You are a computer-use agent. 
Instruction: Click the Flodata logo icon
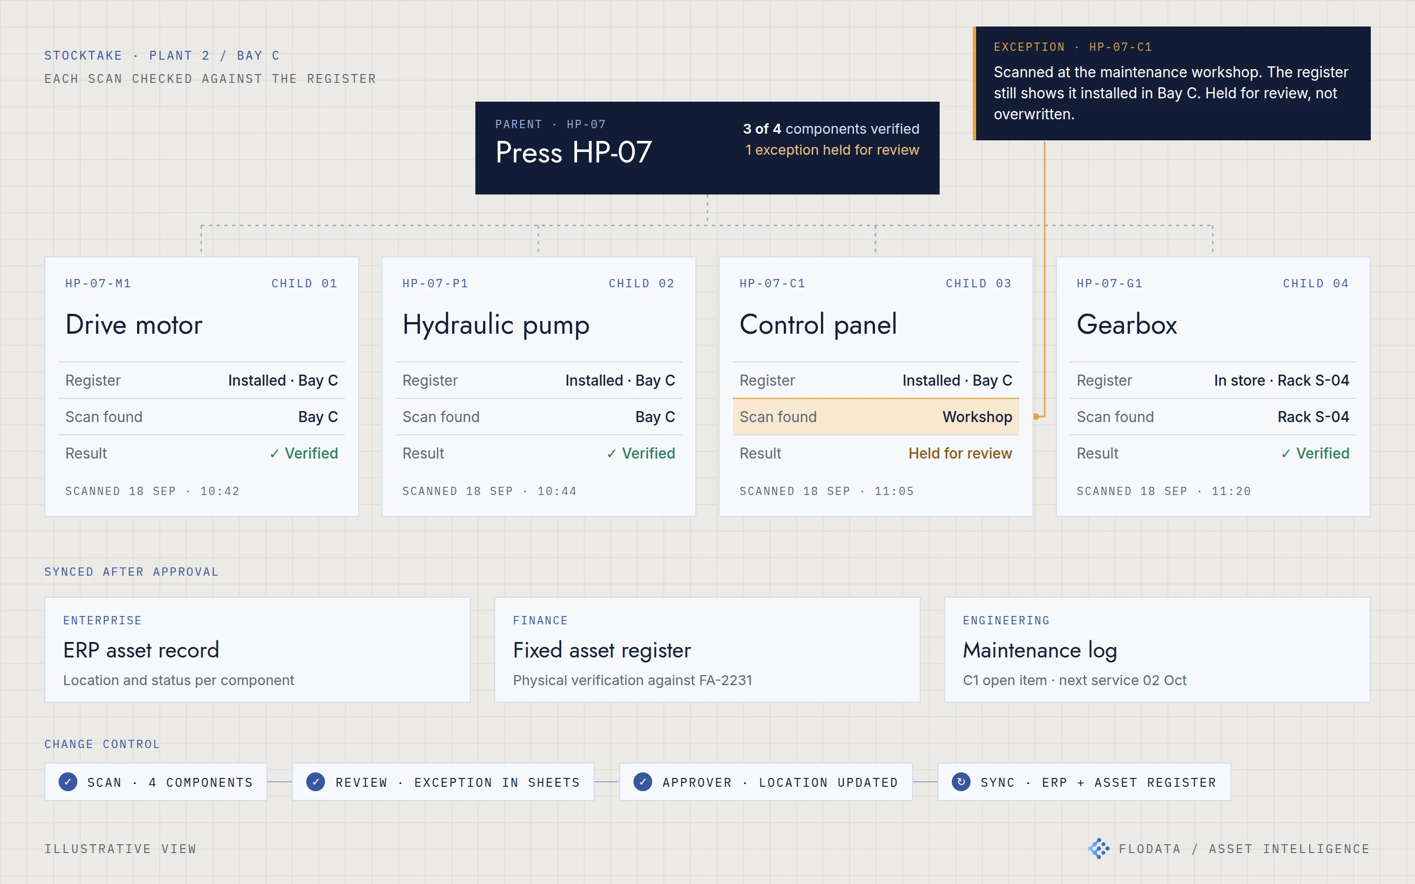1099,848
